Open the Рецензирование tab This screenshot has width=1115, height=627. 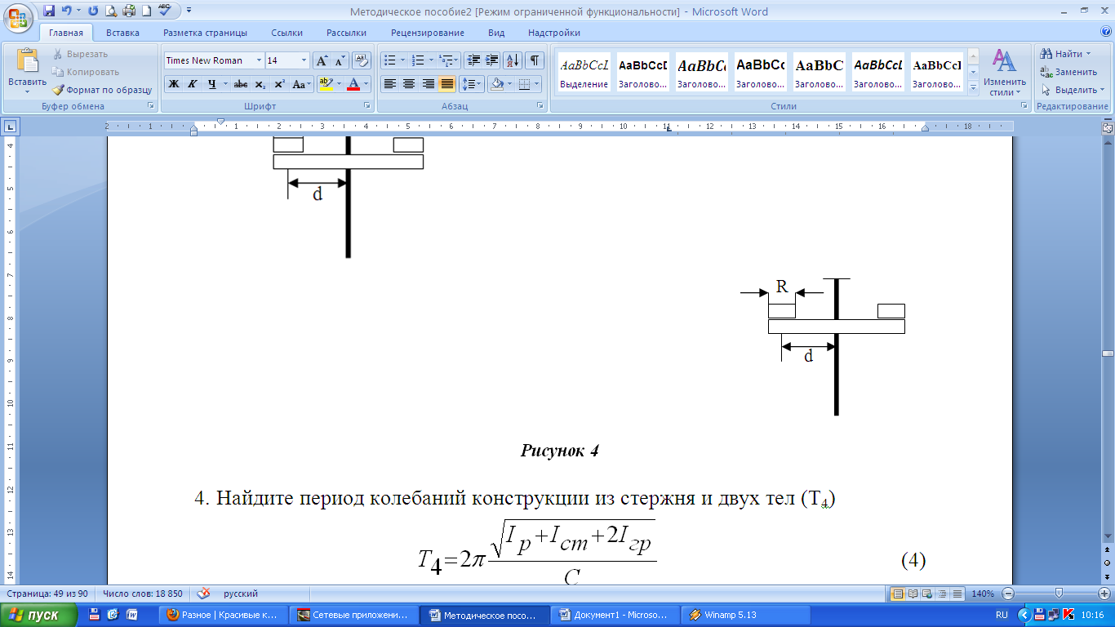428,33
